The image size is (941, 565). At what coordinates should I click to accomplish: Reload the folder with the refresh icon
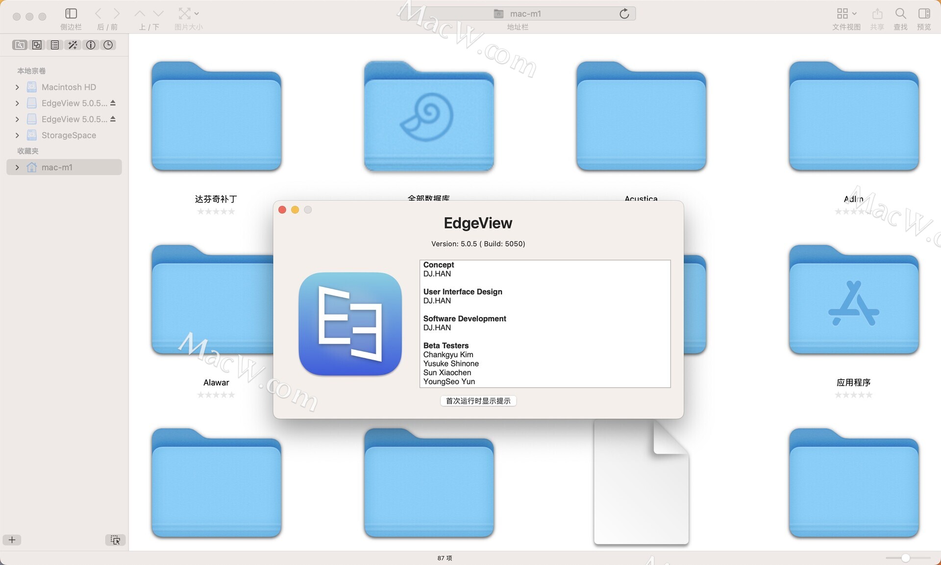pyautogui.click(x=624, y=14)
